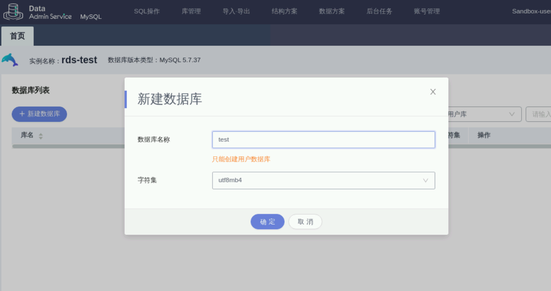Open the 字符集 utf8mb4 dropdown

point(324,180)
